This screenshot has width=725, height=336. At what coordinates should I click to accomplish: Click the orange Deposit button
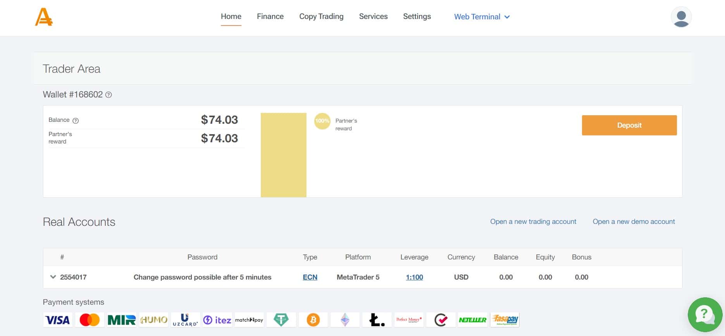(629, 125)
